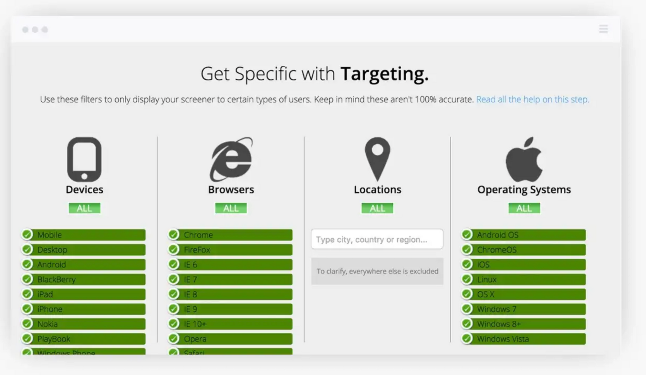Click checkmark icon beside Chrome
Screen dimensions: 646x375
point(174,235)
